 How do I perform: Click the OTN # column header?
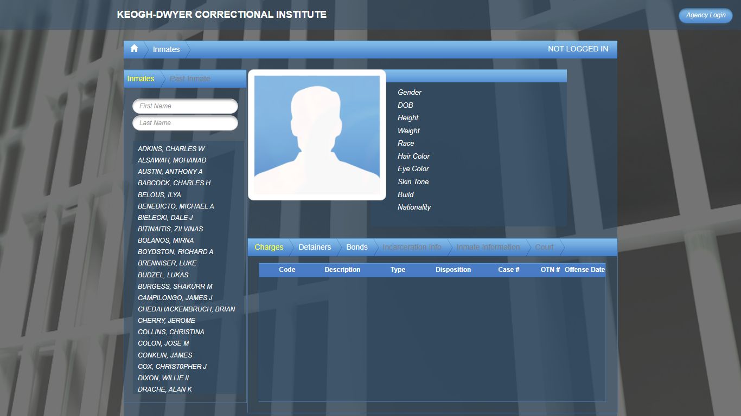[x=550, y=270]
